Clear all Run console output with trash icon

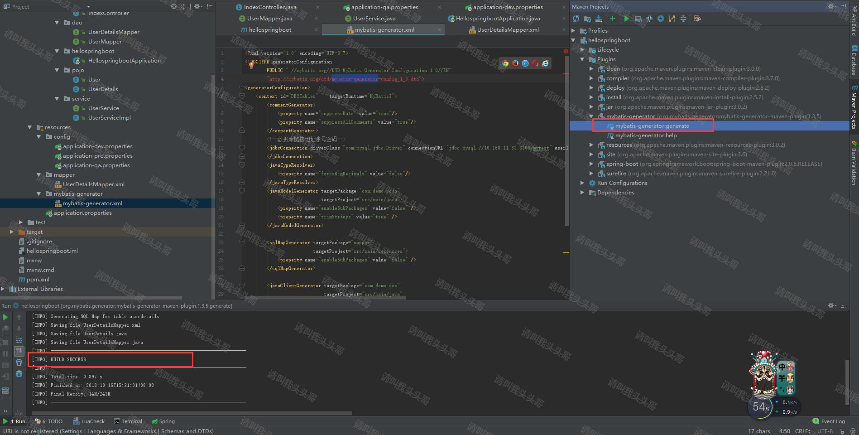[x=19, y=374]
